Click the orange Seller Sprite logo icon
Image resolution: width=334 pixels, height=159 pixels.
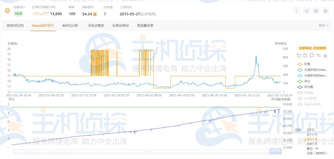7,11
